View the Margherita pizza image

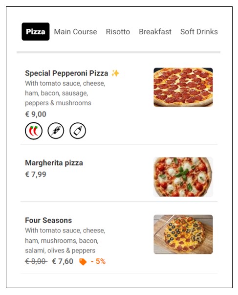(x=183, y=177)
